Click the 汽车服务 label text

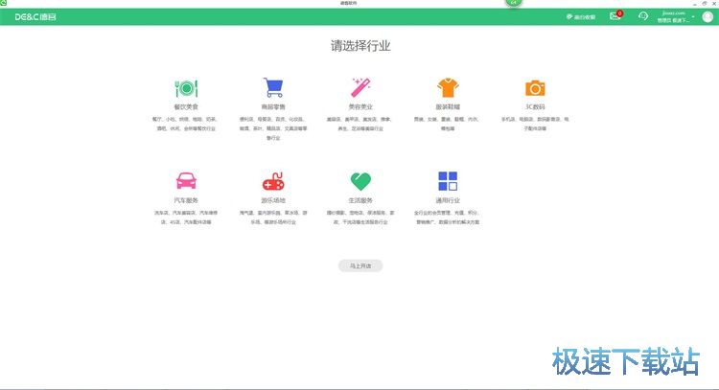(x=186, y=200)
